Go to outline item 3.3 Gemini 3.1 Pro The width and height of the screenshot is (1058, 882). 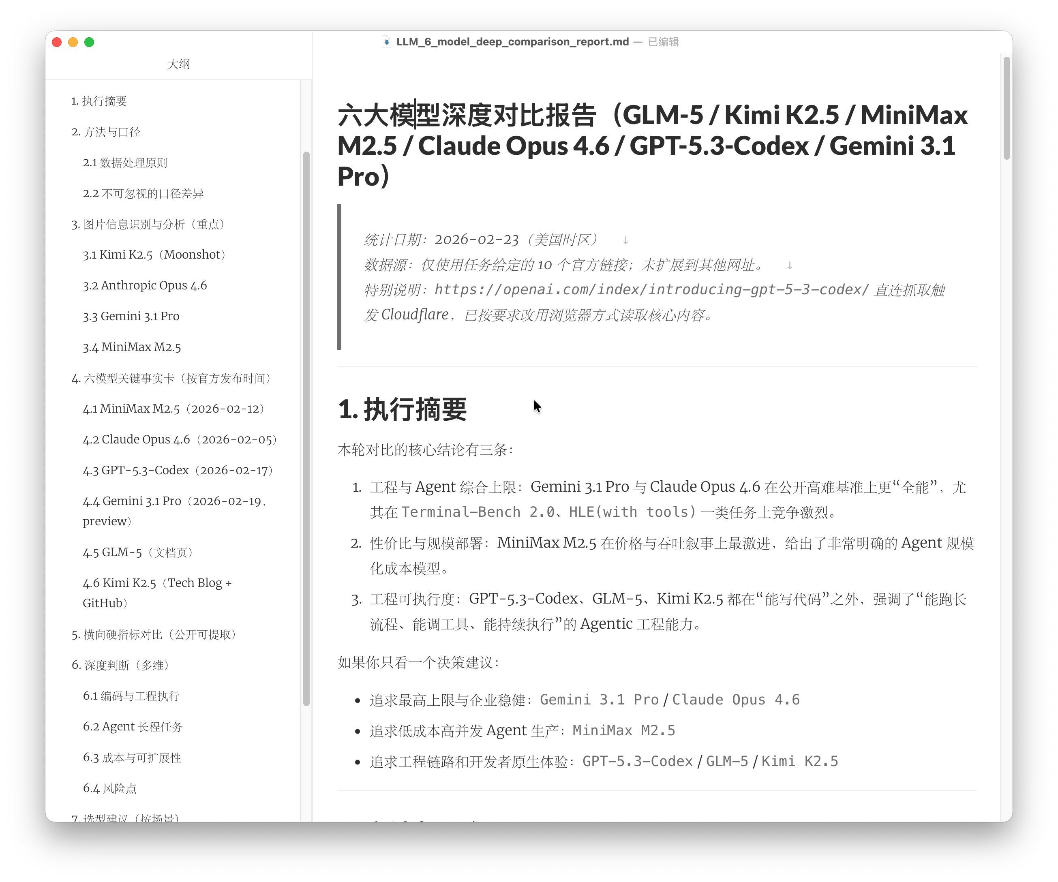pos(131,316)
